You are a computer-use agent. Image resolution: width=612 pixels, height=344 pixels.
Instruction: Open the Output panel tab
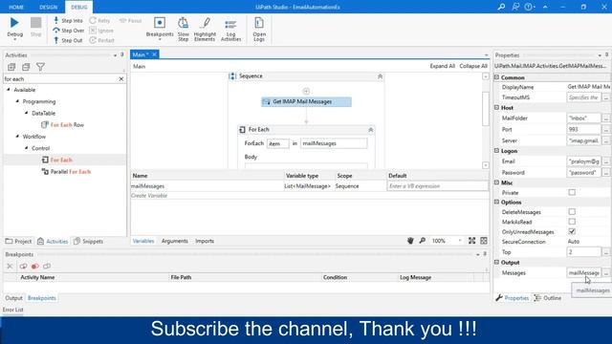(13, 298)
